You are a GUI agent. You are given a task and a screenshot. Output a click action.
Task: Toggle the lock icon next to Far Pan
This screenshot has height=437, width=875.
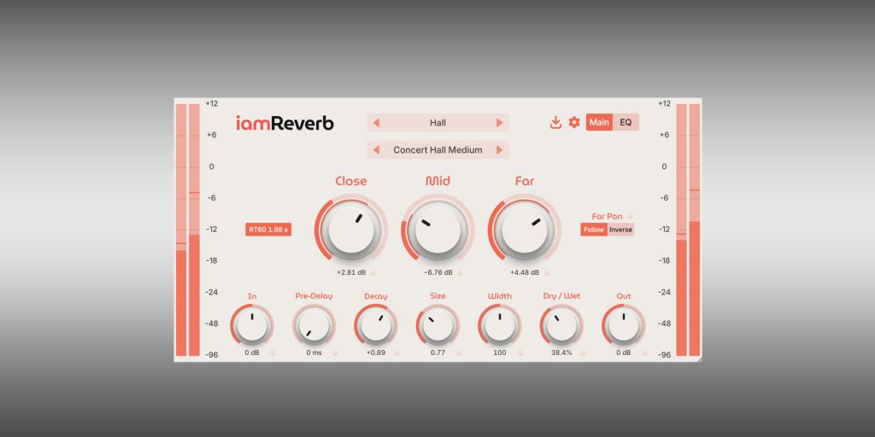[630, 216]
